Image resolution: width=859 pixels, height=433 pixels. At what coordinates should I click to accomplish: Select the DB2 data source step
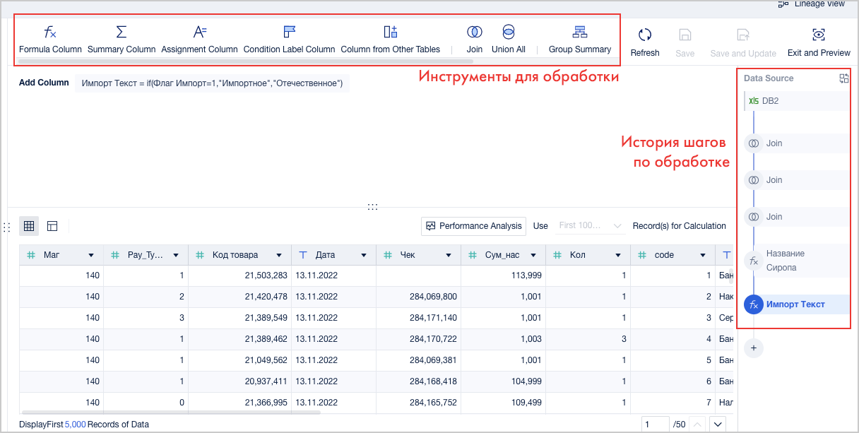click(x=770, y=101)
